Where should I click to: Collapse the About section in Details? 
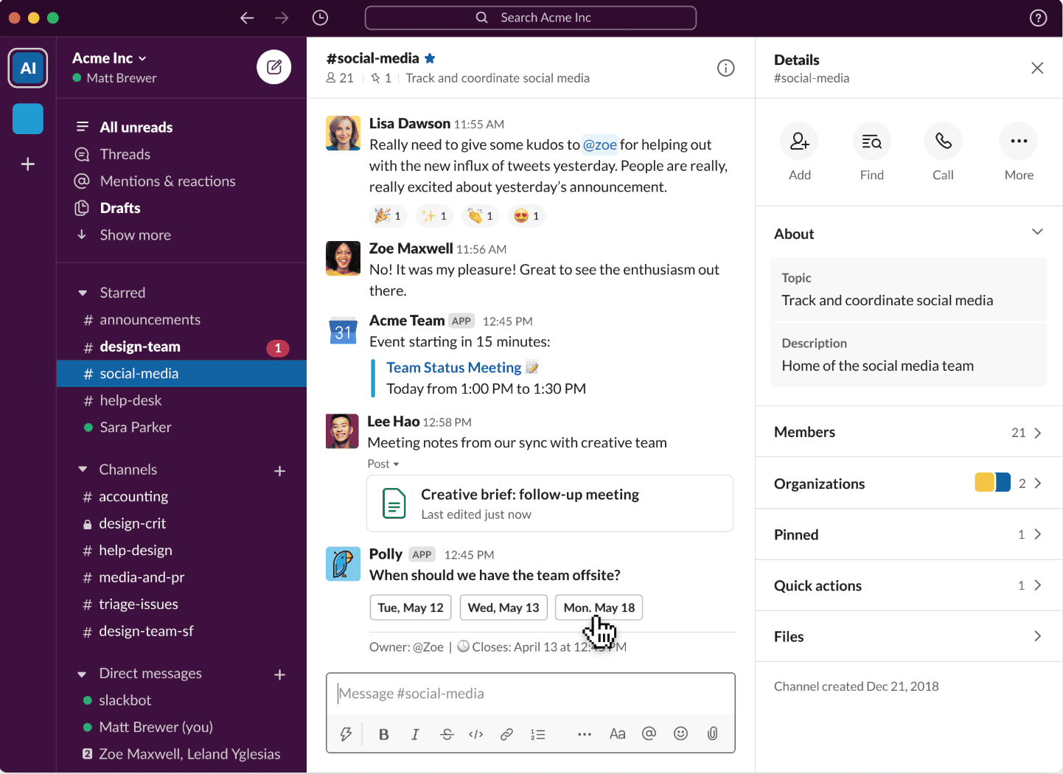1036,231
